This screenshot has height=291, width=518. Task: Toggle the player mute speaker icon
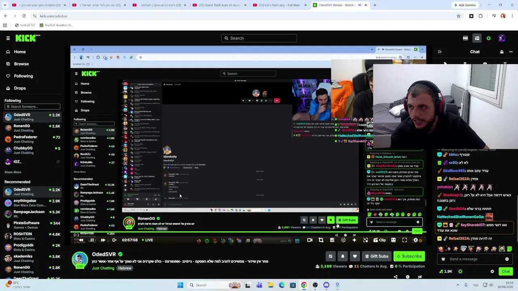click(114, 240)
